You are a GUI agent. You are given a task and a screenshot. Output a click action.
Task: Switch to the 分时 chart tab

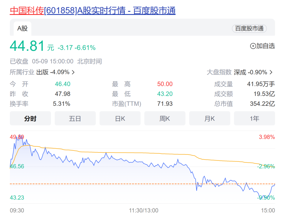pos(30,118)
